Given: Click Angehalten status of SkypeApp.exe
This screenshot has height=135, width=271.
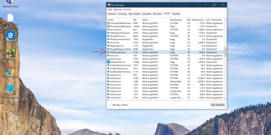Looking at the screenshot, I should pyautogui.click(x=148, y=46).
